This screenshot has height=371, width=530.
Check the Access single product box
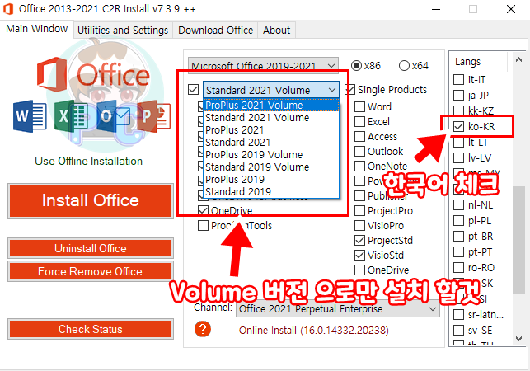(359, 137)
